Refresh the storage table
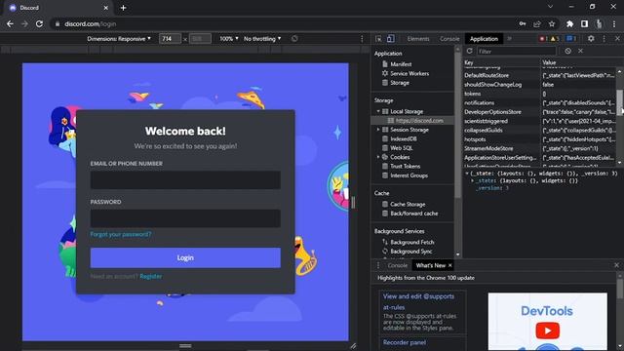This screenshot has width=624, height=351. (470, 51)
